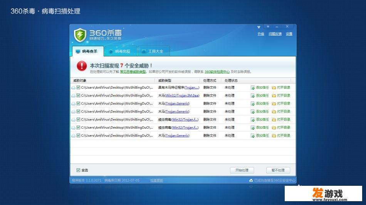Viewport: 366px width, 205px height.
Task: Click the 暂不处理 button
Action: (278, 170)
